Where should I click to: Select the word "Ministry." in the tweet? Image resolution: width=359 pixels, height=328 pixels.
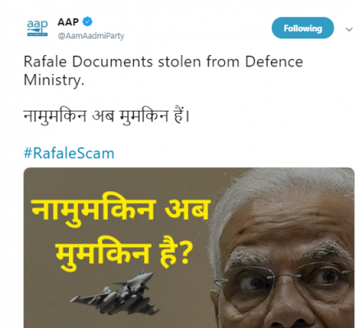(x=54, y=80)
